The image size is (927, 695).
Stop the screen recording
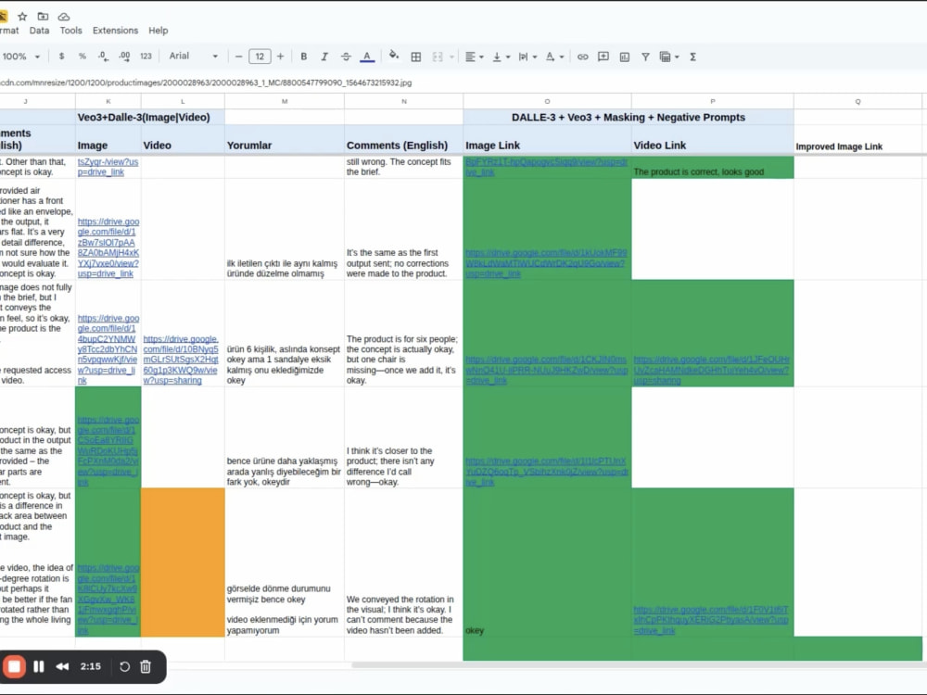pyautogui.click(x=14, y=666)
